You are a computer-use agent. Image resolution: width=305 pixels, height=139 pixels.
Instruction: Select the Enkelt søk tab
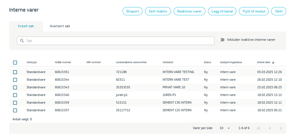tap(26, 26)
